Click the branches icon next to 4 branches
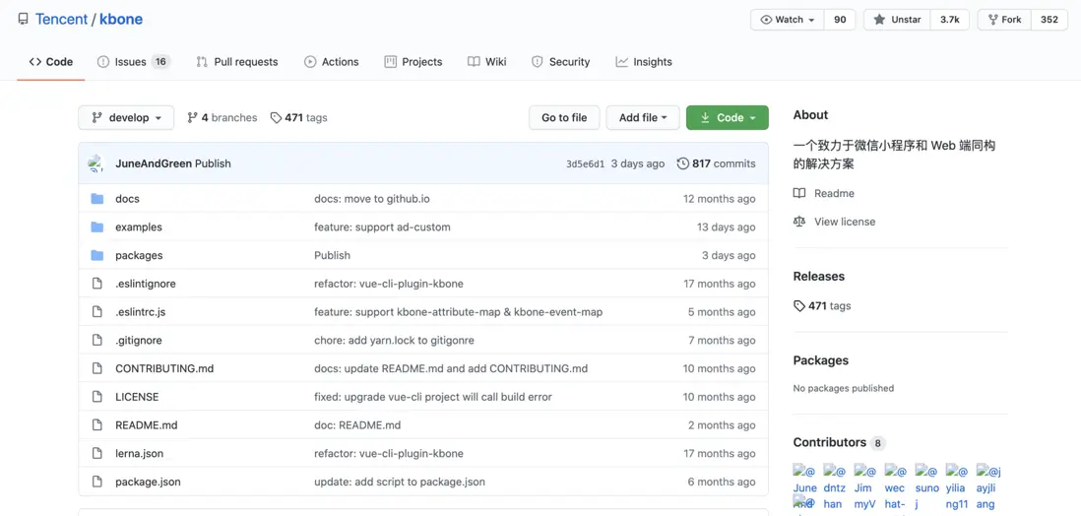The width and height of the screenshot is (1081, 516). [192, 117]
